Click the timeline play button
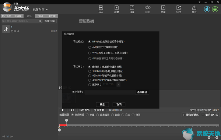Viewport: 221px width, 140px height. pos(63,110)
